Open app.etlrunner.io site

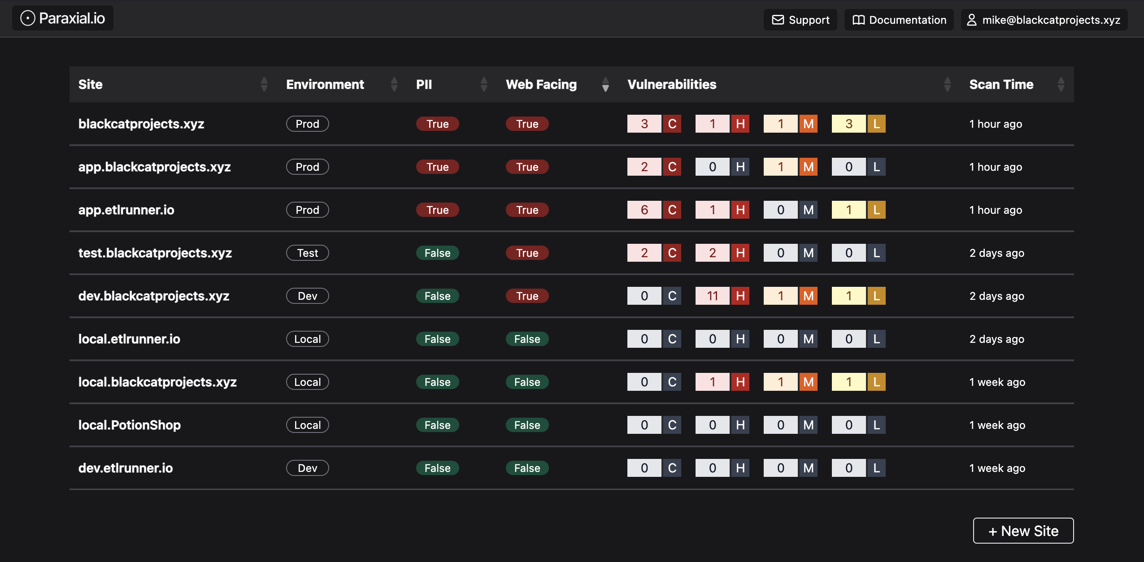(x=126, y=210)
